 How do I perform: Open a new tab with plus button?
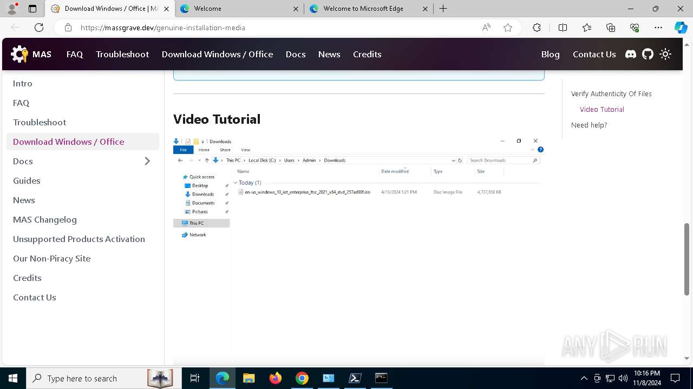[x=443, y=9]
